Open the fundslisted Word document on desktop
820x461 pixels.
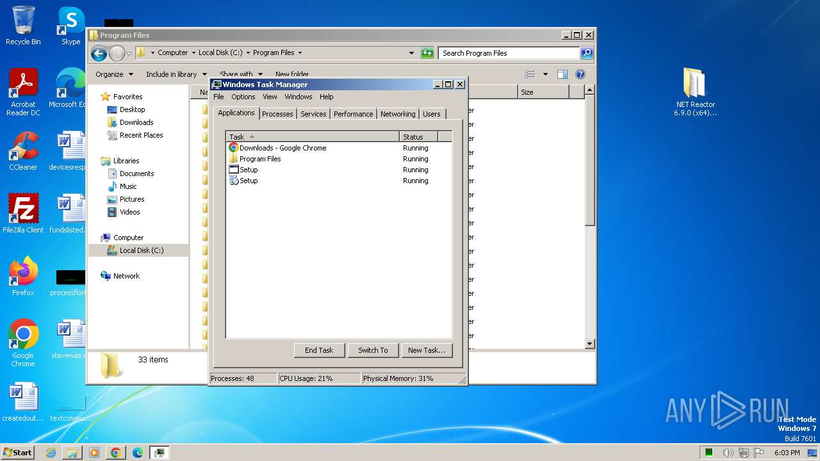coord(69,214)
